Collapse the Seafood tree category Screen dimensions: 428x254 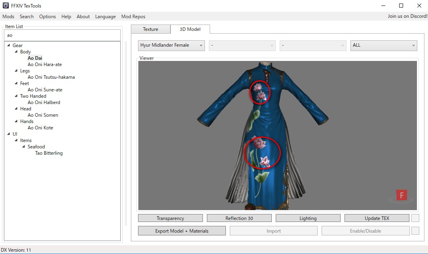coord(24,147)
